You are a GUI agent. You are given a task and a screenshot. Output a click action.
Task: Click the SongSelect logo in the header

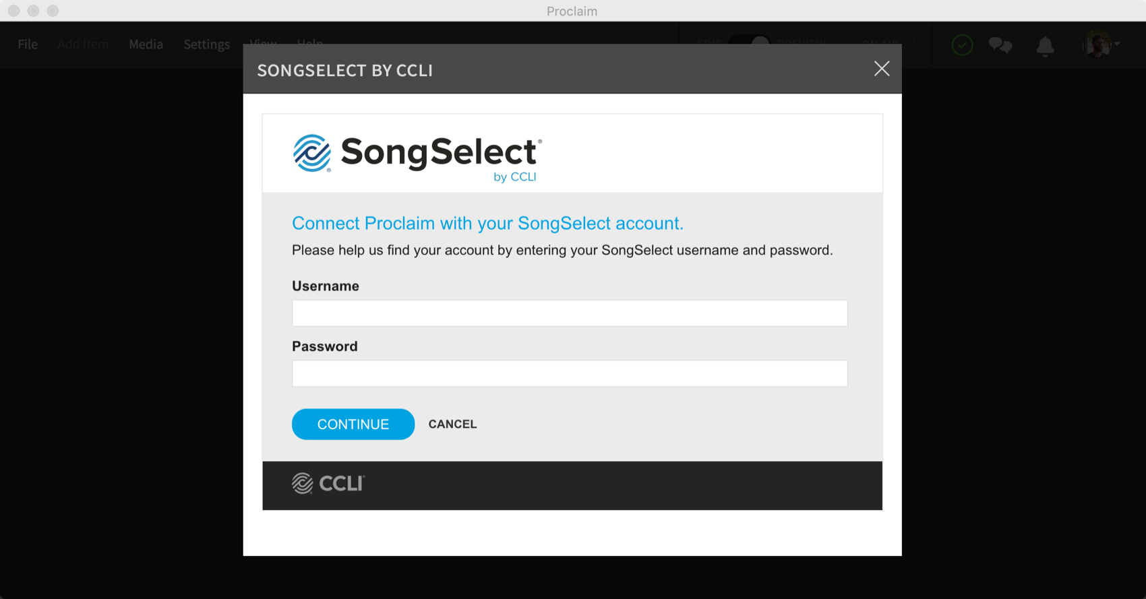[416, 156]
